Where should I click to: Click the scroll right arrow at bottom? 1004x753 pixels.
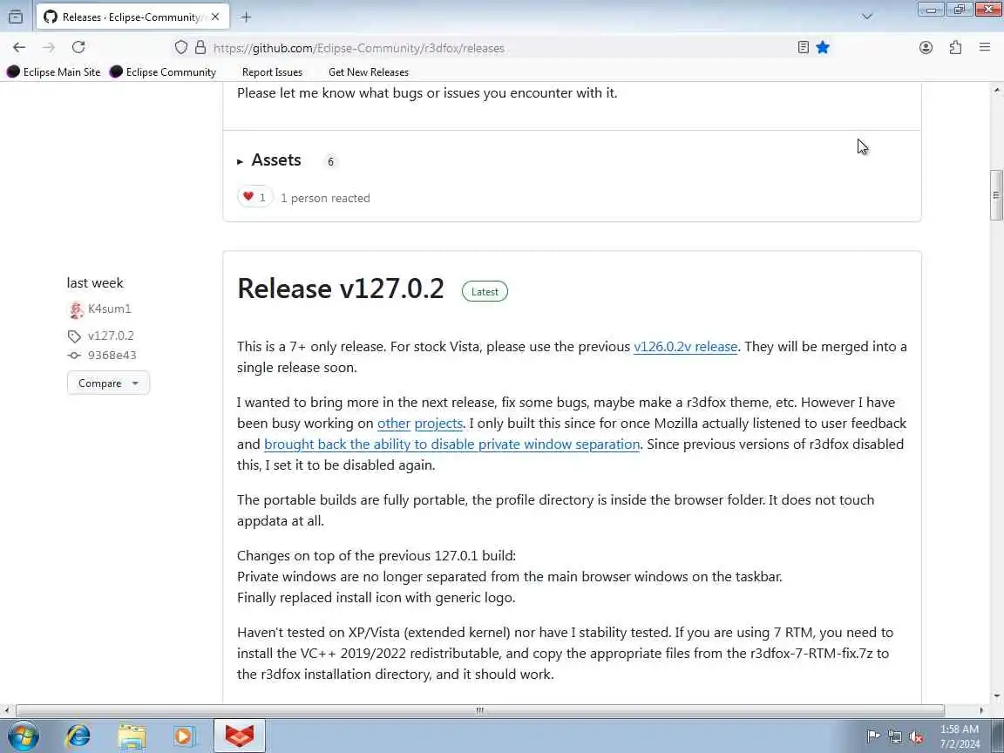coord(981,710)
